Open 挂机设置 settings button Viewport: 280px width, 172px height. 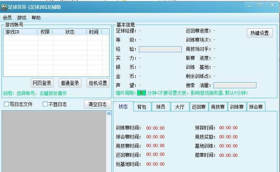[98, 83]
